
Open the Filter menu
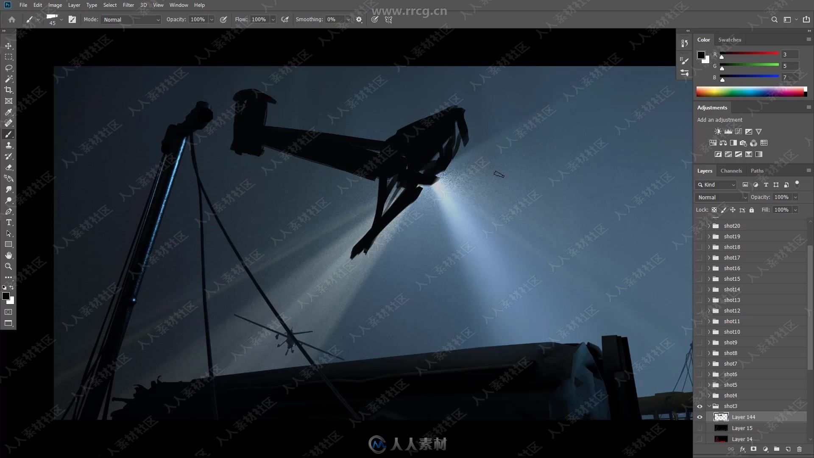point(128,5)
